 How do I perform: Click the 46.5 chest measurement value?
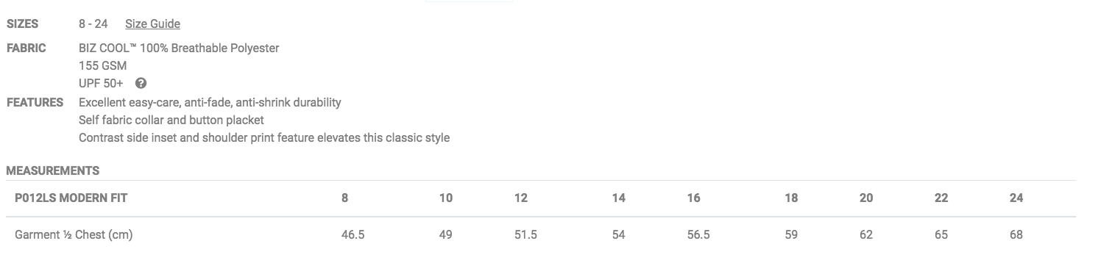point(353,235)
